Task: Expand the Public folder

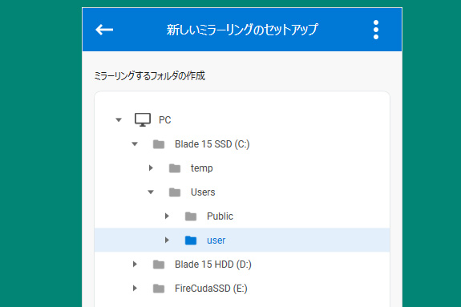Action: (167, 216)
